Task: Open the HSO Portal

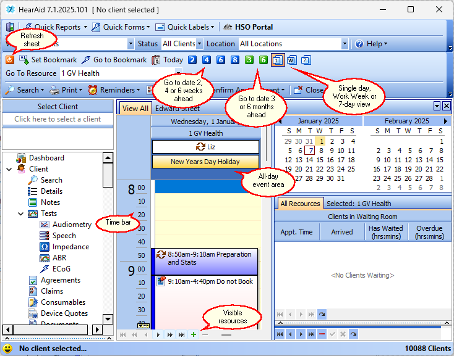Action: (x=248, y=27)
